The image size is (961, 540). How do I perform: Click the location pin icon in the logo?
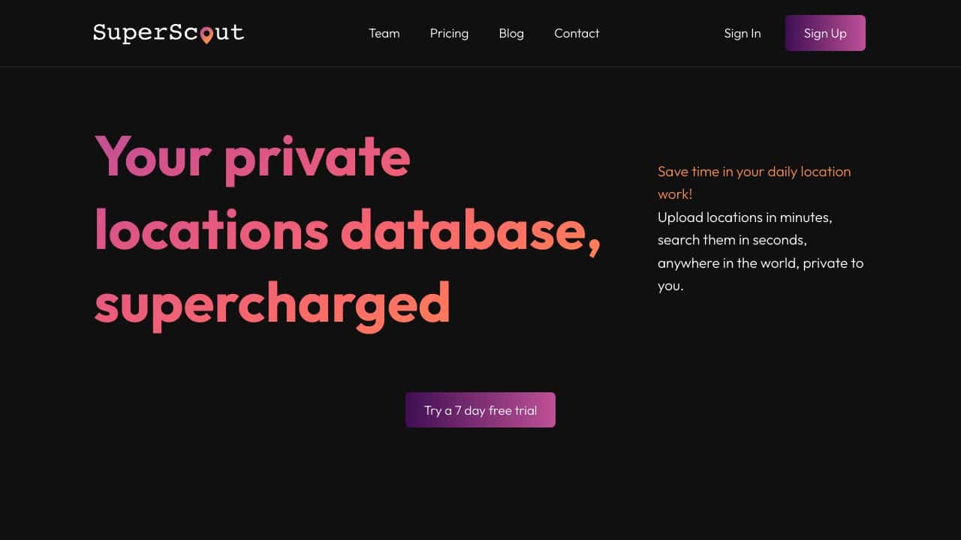point(206,35)
